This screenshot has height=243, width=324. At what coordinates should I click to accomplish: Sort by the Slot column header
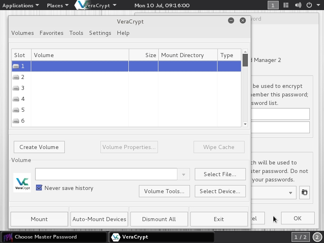coord(21,55)
